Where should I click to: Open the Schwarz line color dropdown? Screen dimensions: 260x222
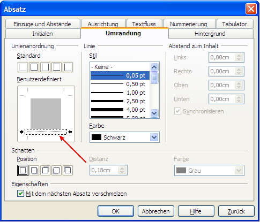pyautogui.click(x=124, y=137)
